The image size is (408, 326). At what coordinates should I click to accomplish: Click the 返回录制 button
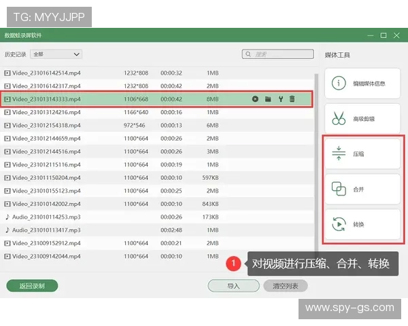pos(32,286)
